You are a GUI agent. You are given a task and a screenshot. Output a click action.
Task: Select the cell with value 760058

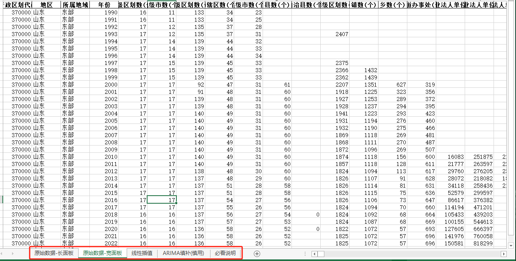(x=479, y=236)
